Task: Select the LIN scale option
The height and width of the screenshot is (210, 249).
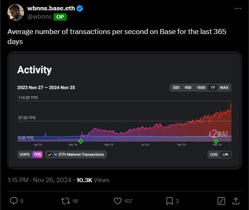Action: (x=225, y=154)
